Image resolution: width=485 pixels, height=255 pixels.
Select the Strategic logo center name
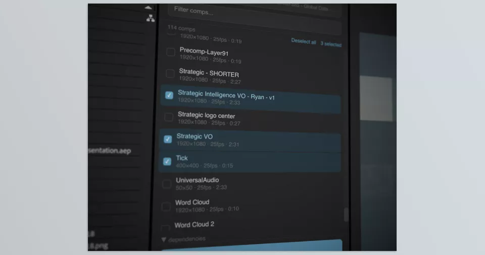(206, 115)
